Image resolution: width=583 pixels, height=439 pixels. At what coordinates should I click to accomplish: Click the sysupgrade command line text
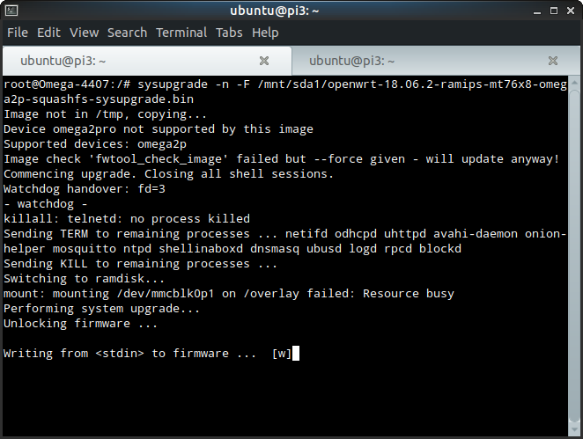285,91
